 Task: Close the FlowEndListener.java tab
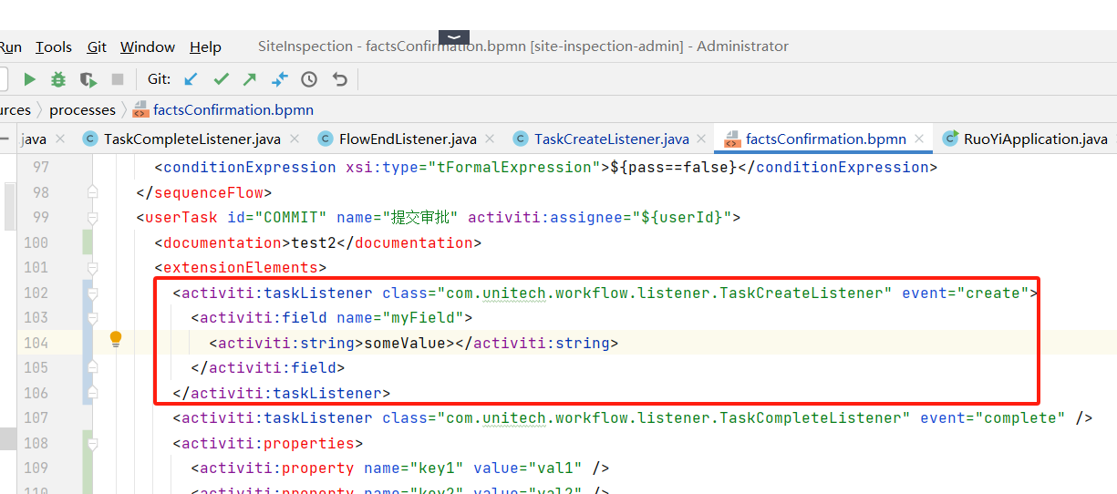coord(491,139)
